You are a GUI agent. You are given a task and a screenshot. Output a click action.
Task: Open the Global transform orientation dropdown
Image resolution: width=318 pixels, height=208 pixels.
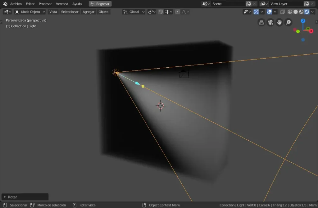134,12
